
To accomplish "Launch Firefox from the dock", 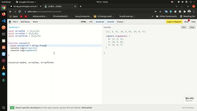I will point(4,14).
